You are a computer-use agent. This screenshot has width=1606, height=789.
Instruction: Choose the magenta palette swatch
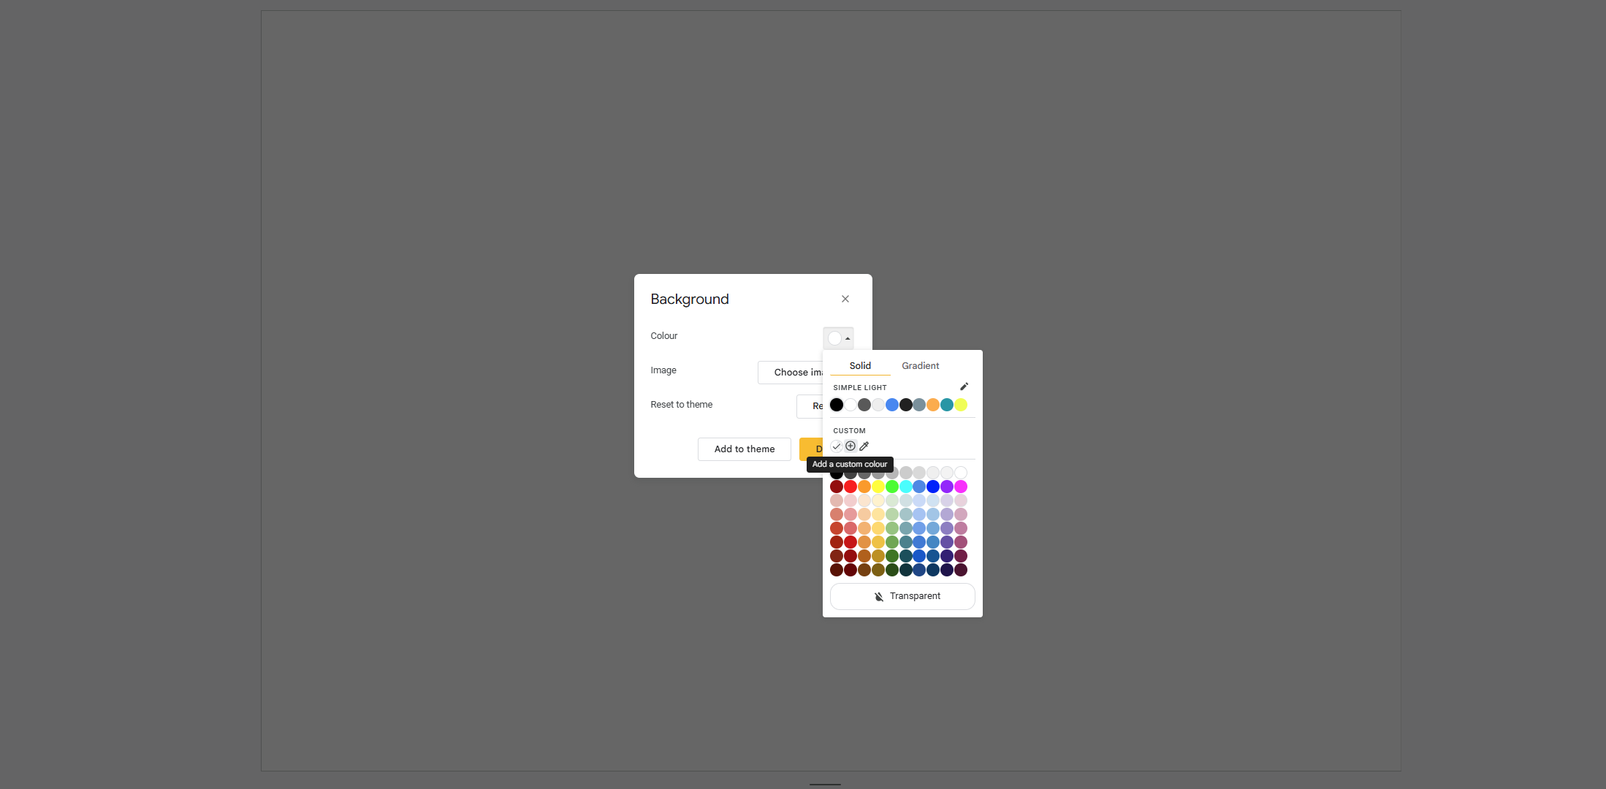click(x=961, y=487)
